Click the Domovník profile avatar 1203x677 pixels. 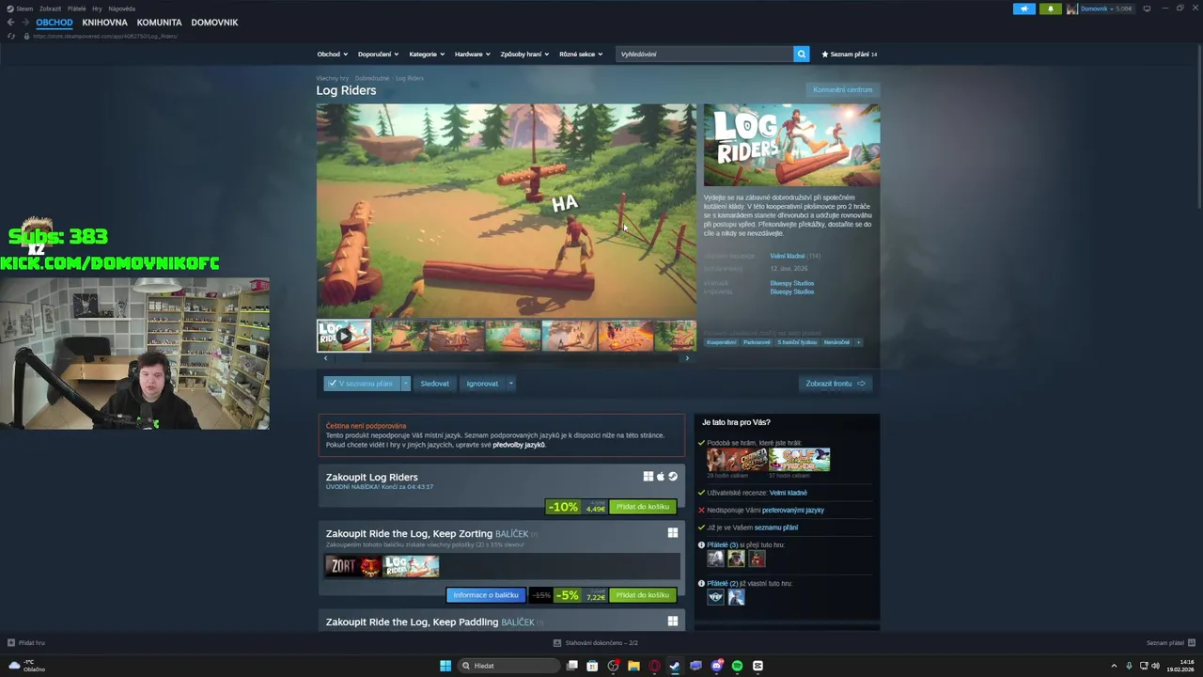tap(1071, 8)
